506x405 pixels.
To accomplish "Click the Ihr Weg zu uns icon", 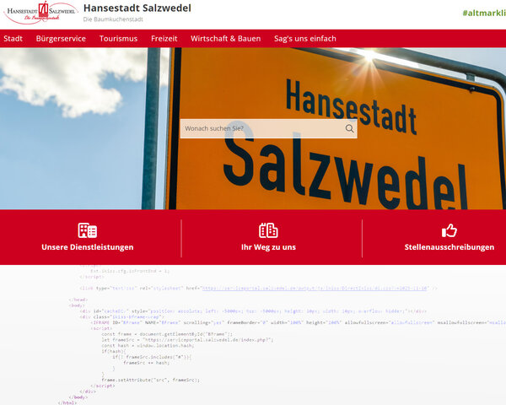I will coord(268,230).
